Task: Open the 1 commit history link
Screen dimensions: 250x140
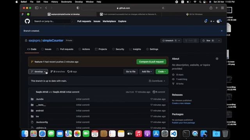Action: pos(159,92)
